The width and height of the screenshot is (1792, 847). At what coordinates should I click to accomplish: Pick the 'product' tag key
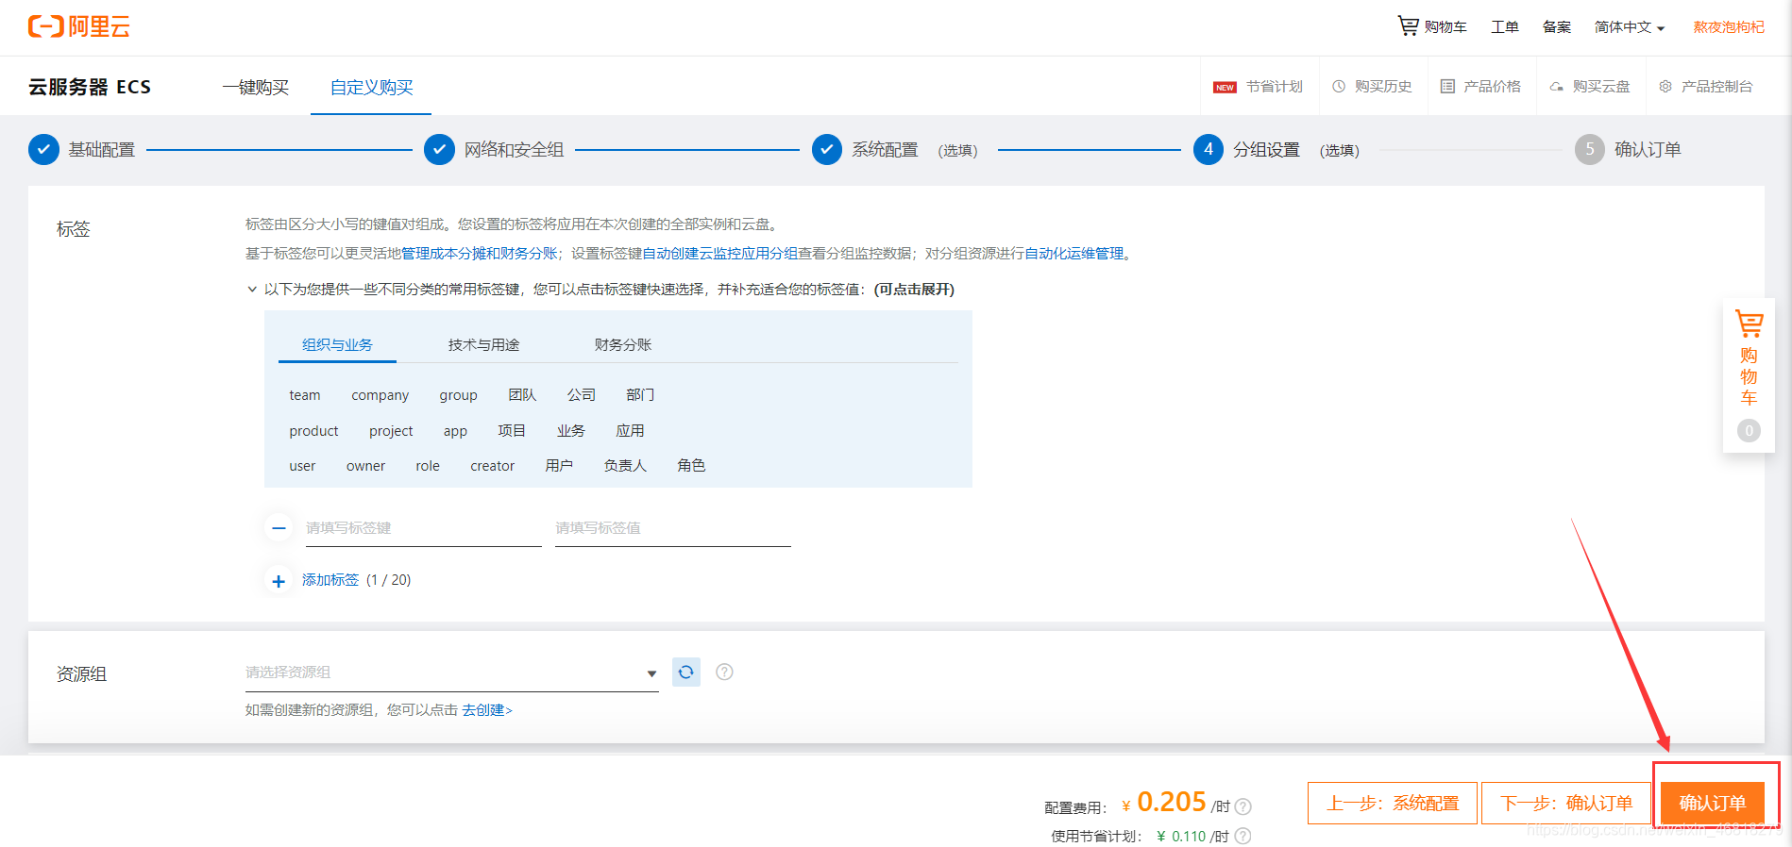[313, 431]
